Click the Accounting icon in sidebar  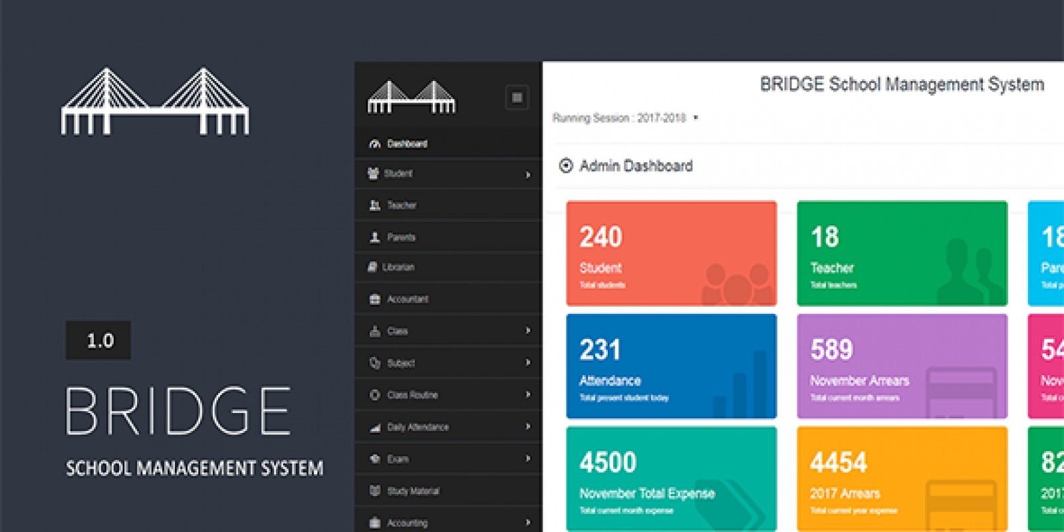[375, 523]
